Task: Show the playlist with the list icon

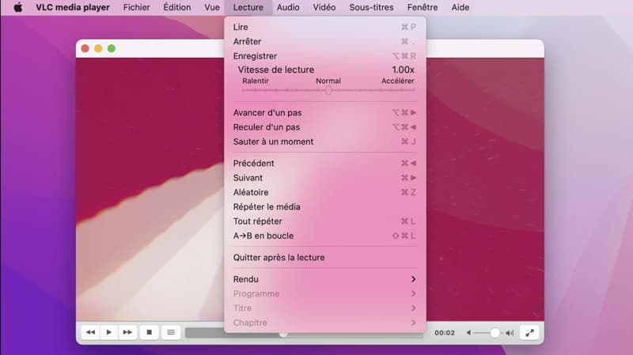Action: 171,332
